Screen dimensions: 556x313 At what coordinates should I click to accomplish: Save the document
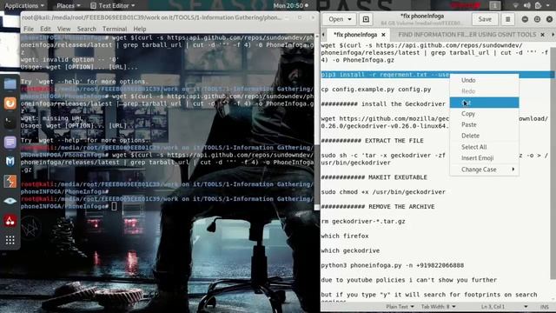click(485, 19)
